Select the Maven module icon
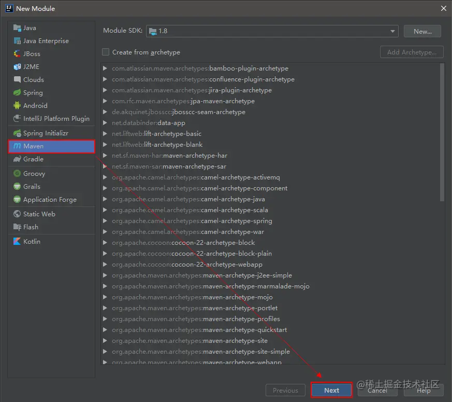Screen dimensions: 452x402 pos(17,146)
